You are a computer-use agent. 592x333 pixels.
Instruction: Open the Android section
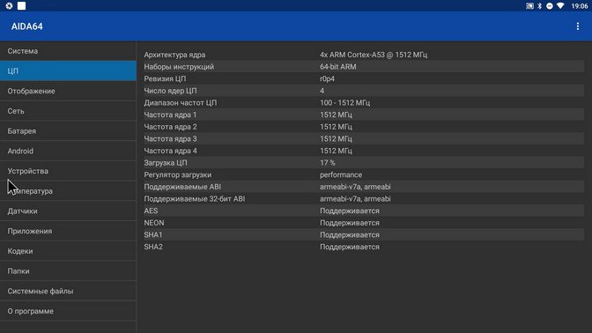[x=68, y=151]
